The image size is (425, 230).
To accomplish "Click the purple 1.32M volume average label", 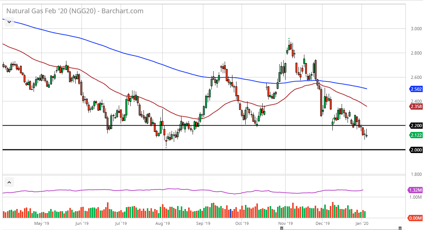I will tap(415, 190).
